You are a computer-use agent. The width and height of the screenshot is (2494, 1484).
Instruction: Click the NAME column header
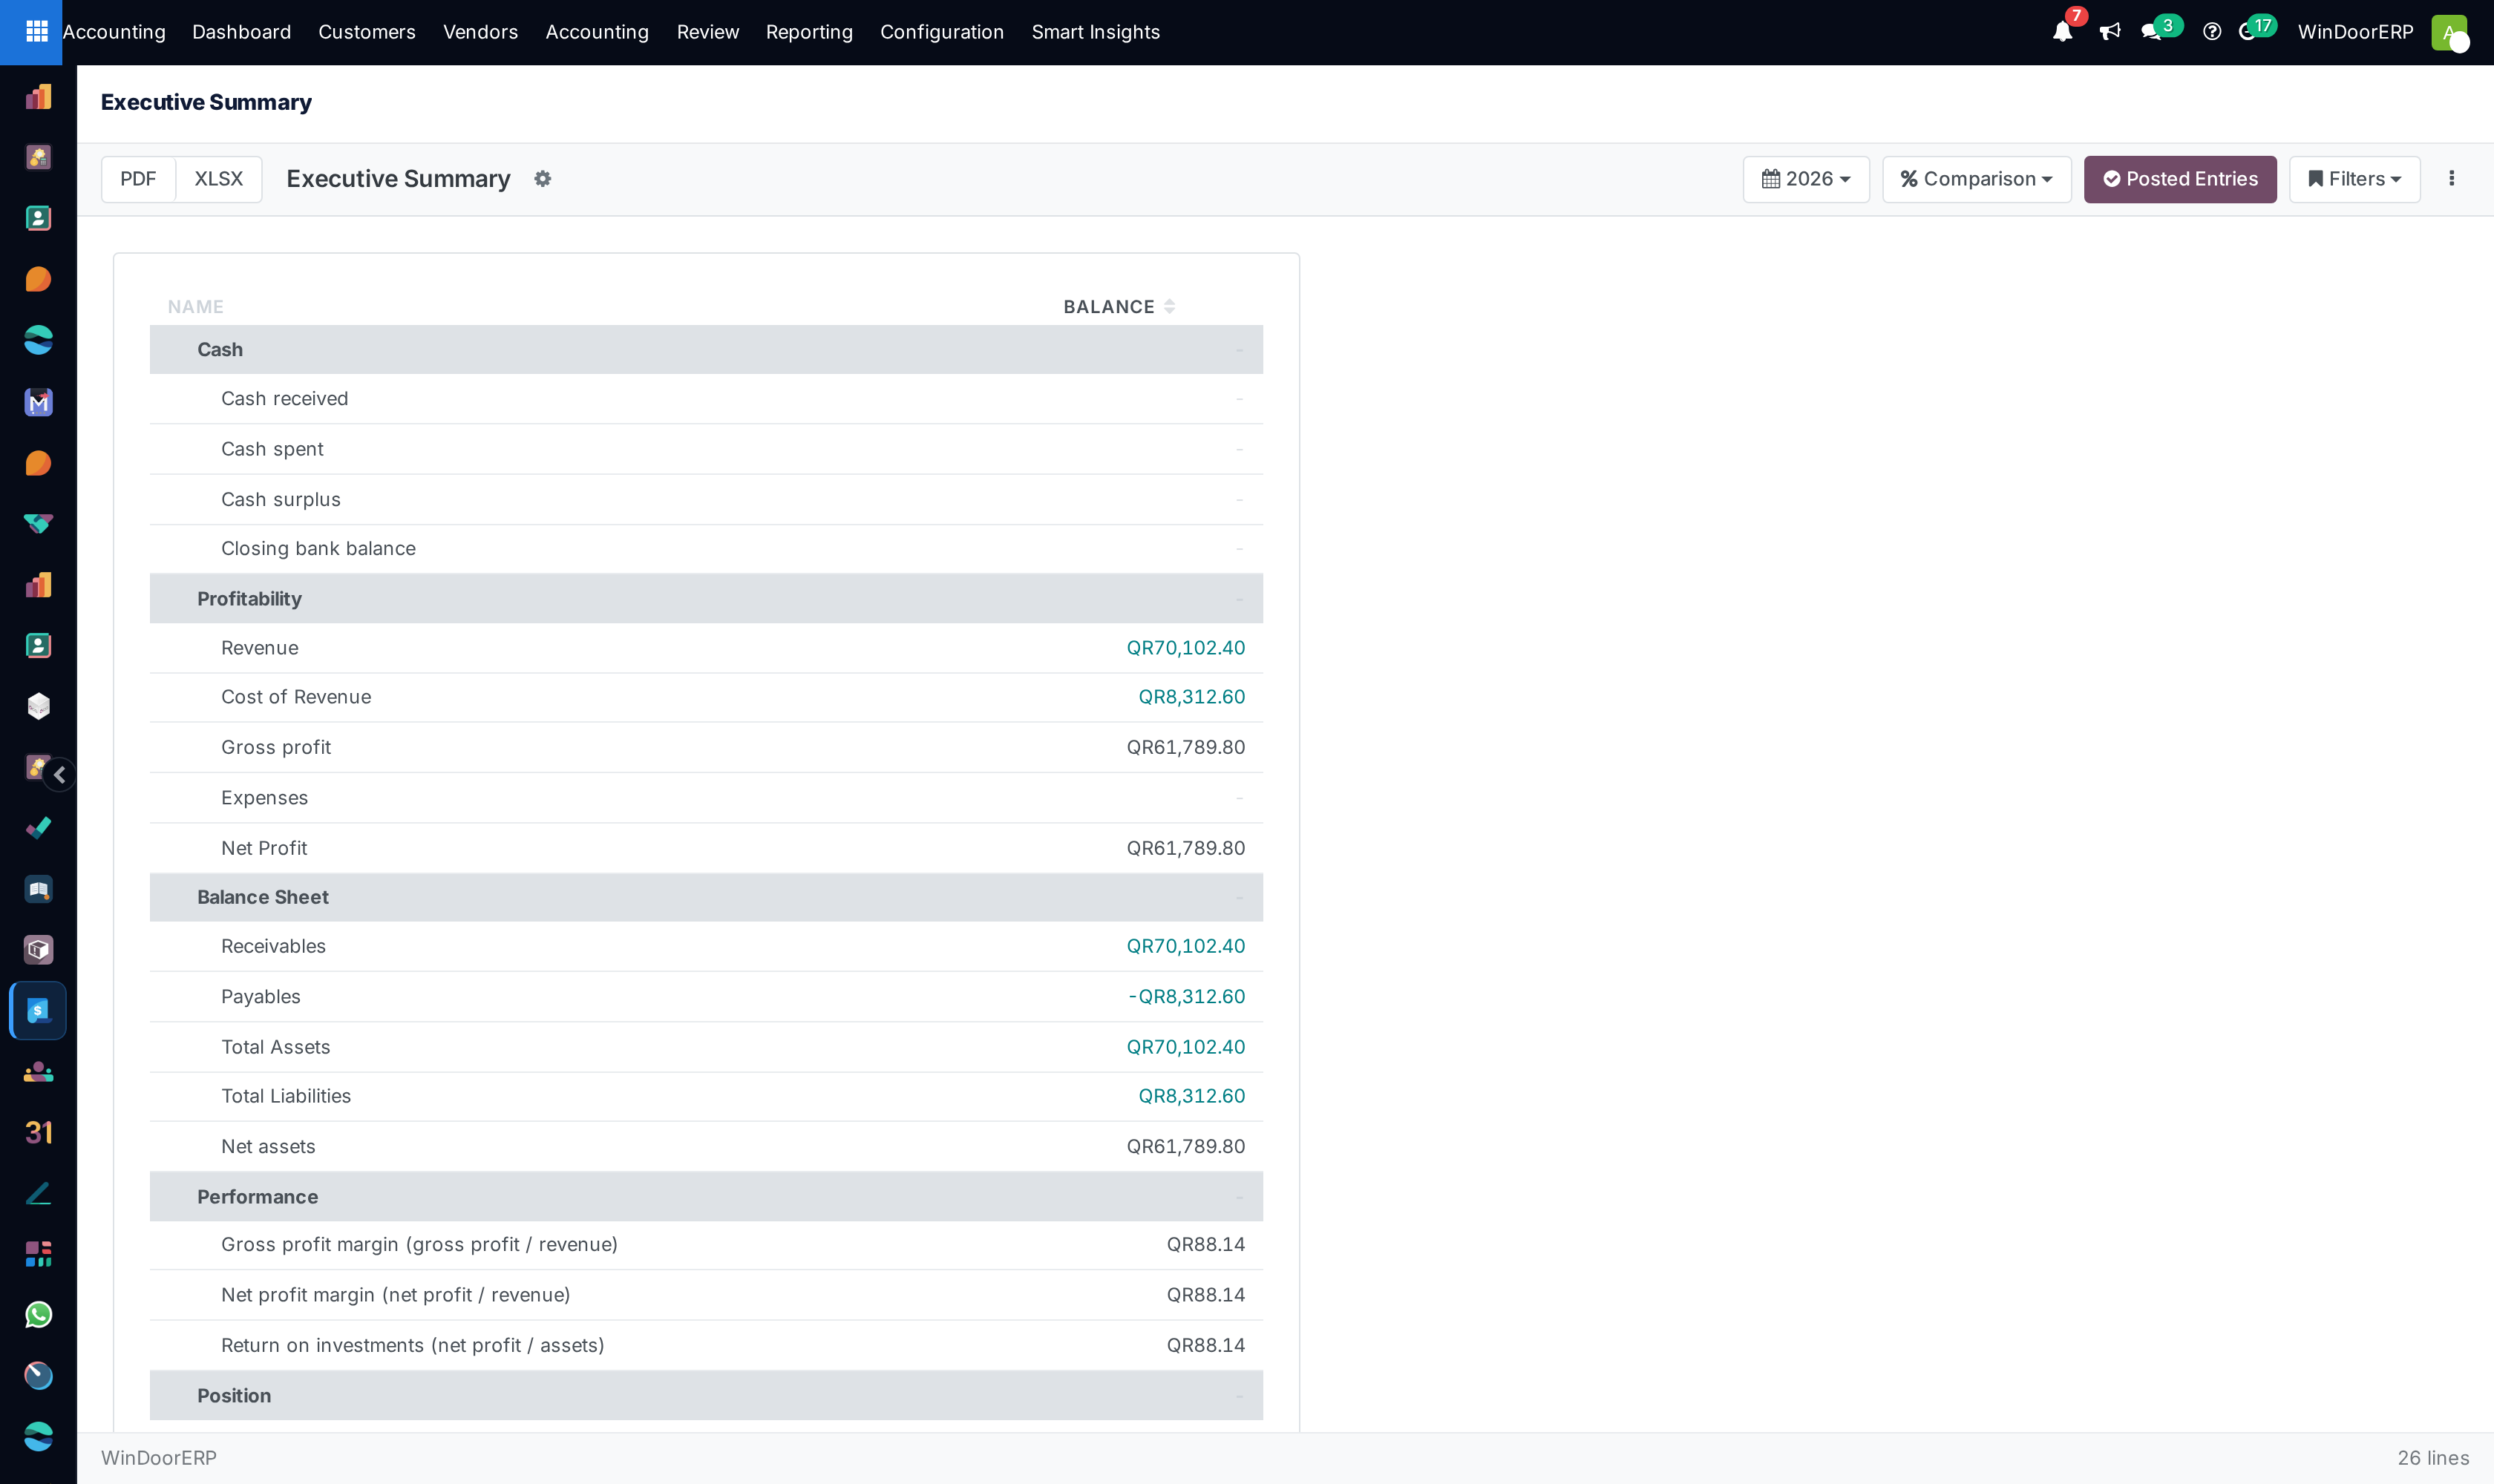(x=196, y=307)
